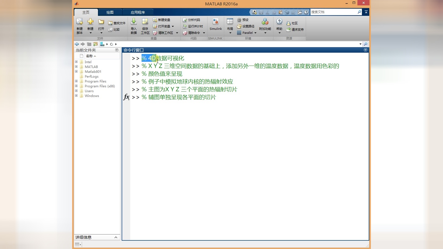
Task: Select the PerfLogs folder
Action: click(x=92, y=76)
